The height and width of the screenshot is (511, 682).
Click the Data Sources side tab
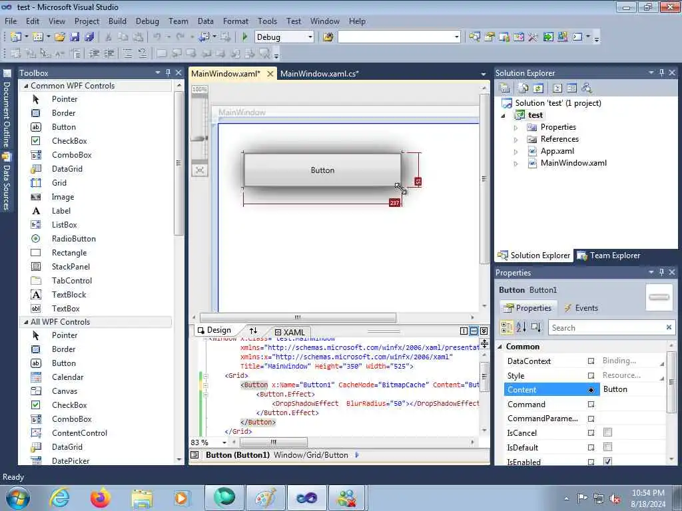point(7,182)
